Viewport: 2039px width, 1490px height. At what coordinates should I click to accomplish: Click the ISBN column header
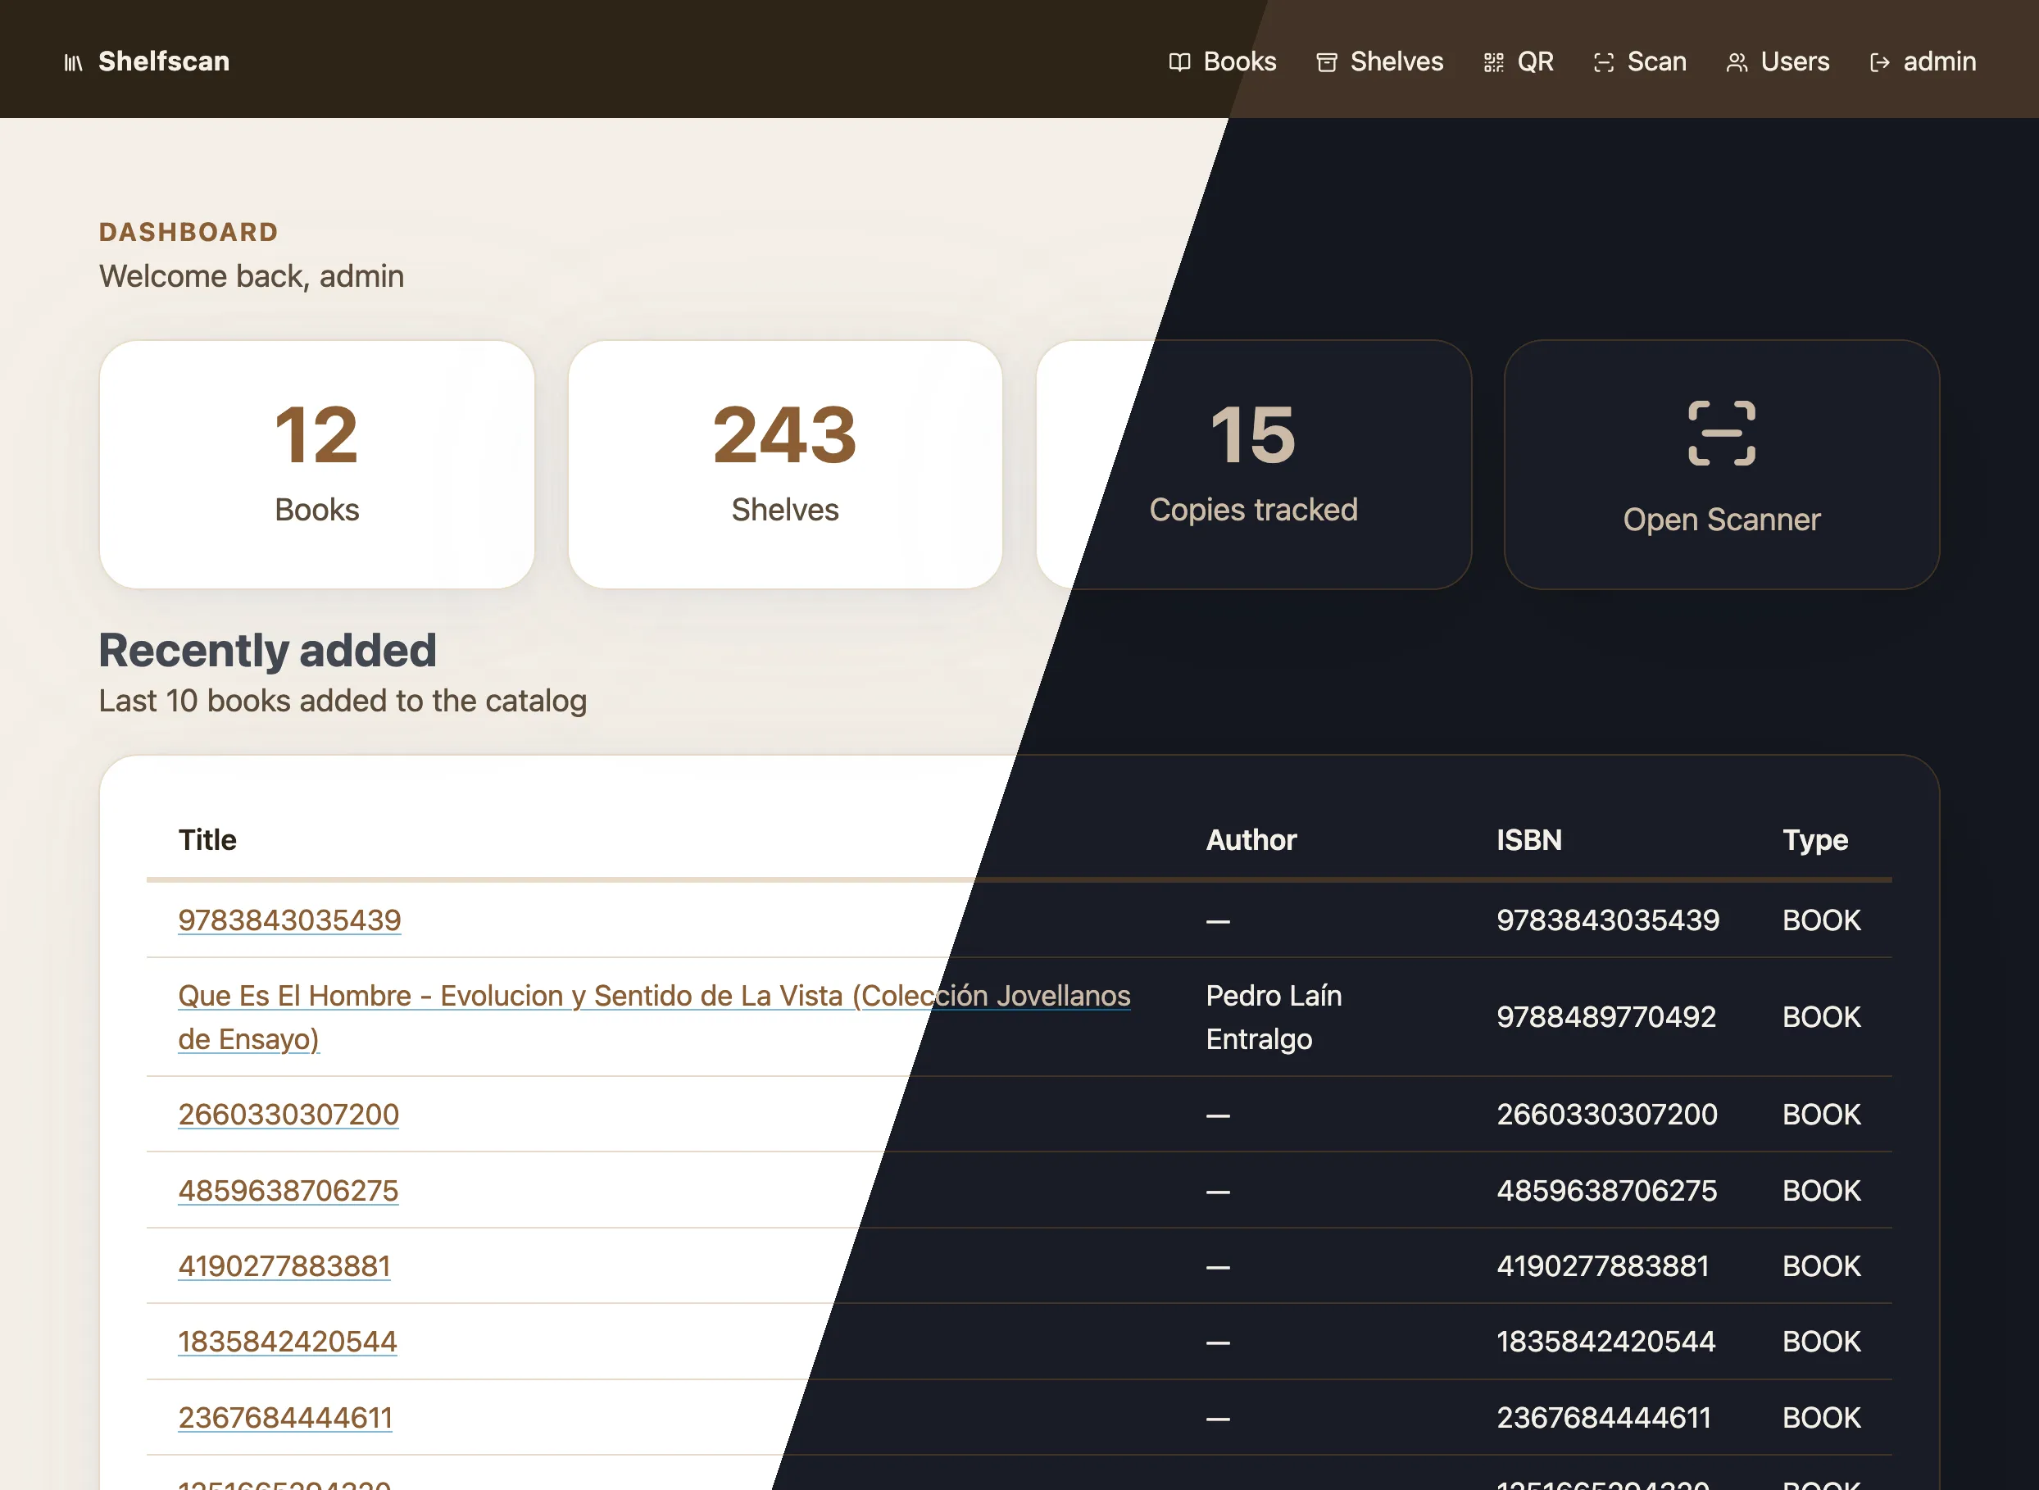[1529, 840]
